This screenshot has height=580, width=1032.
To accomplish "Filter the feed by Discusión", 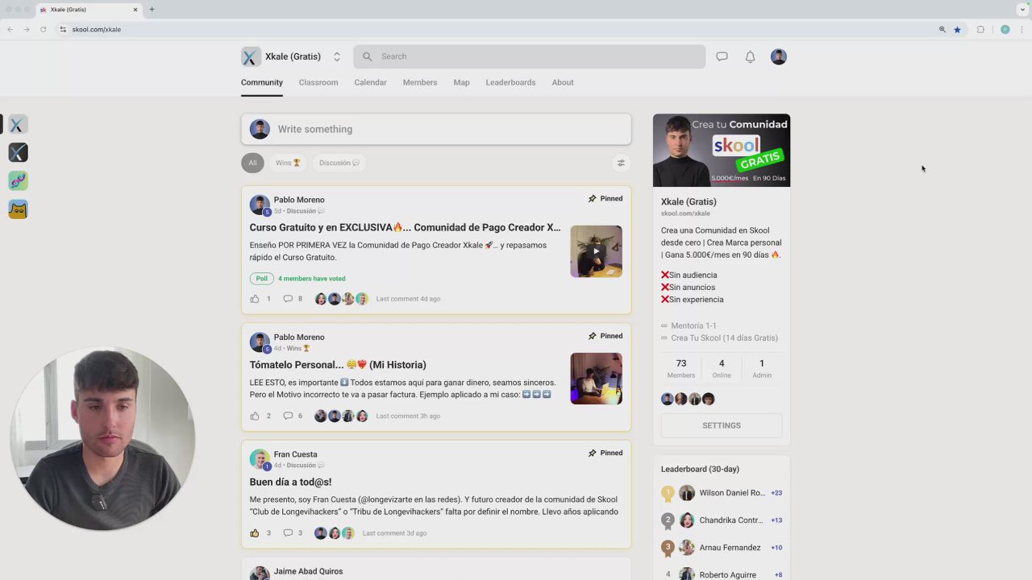I will click(339, 163).
